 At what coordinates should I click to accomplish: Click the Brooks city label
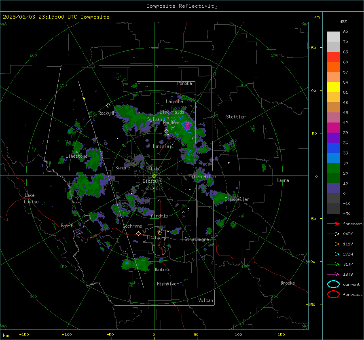tap(288, 283)
